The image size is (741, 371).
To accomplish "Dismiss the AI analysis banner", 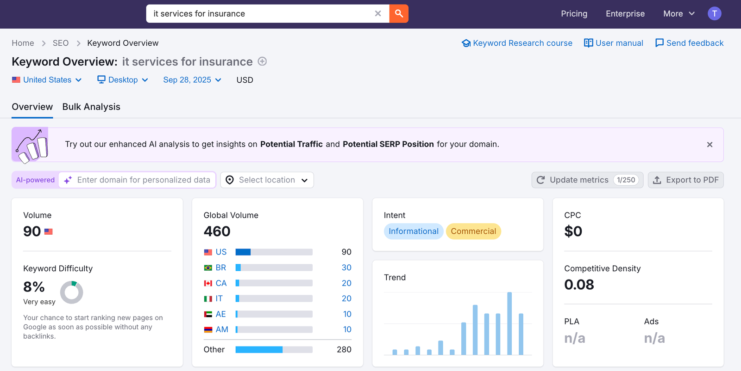I will point(710,145).
